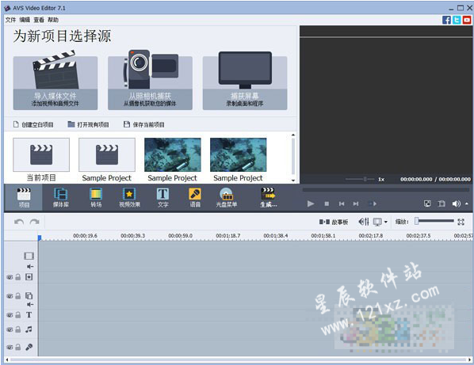Screen dimensions: 474x365
Task: Open the Twitter icon link
Action: pyautogui.click(x=457, y=20)
